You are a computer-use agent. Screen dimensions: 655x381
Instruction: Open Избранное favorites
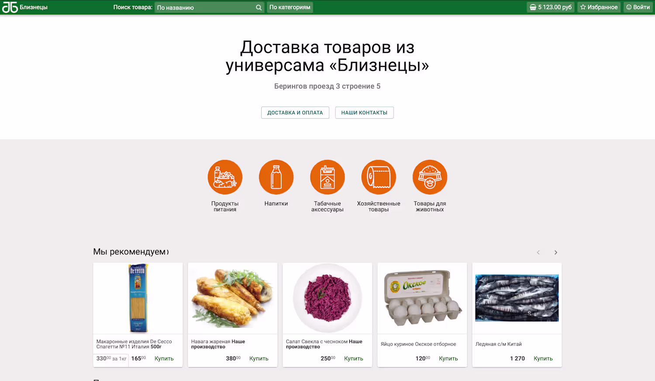pos(599,7)
